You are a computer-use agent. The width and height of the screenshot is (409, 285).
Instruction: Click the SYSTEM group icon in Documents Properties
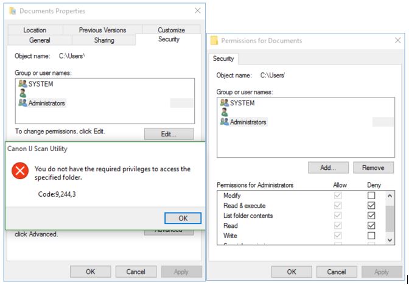coord(23,84)
